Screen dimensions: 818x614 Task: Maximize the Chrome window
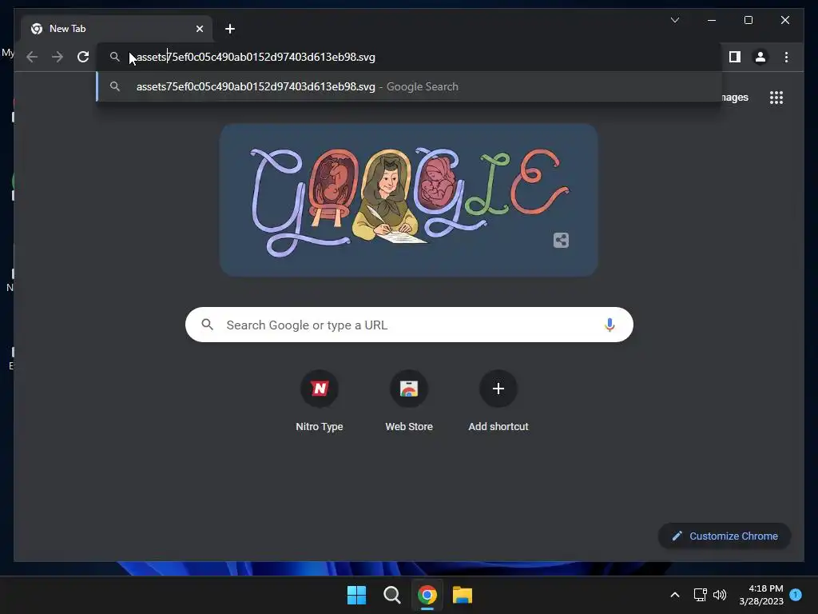tap(748, 20)
